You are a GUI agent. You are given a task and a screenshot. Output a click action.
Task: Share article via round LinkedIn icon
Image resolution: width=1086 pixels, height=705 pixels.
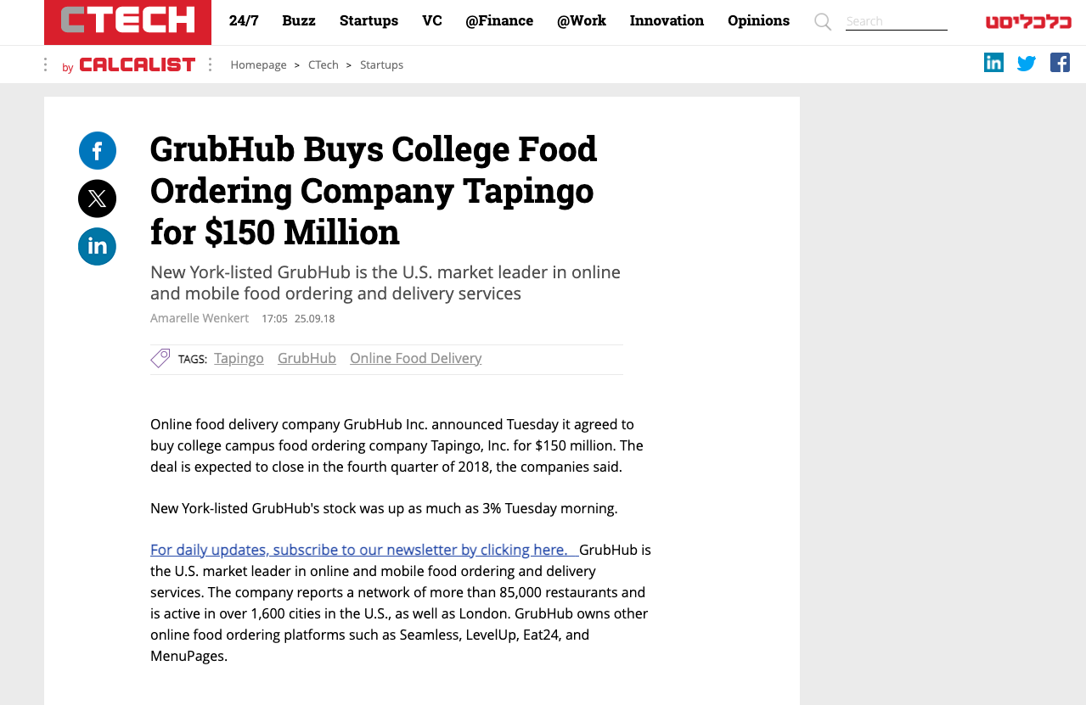tap(98, 247)
